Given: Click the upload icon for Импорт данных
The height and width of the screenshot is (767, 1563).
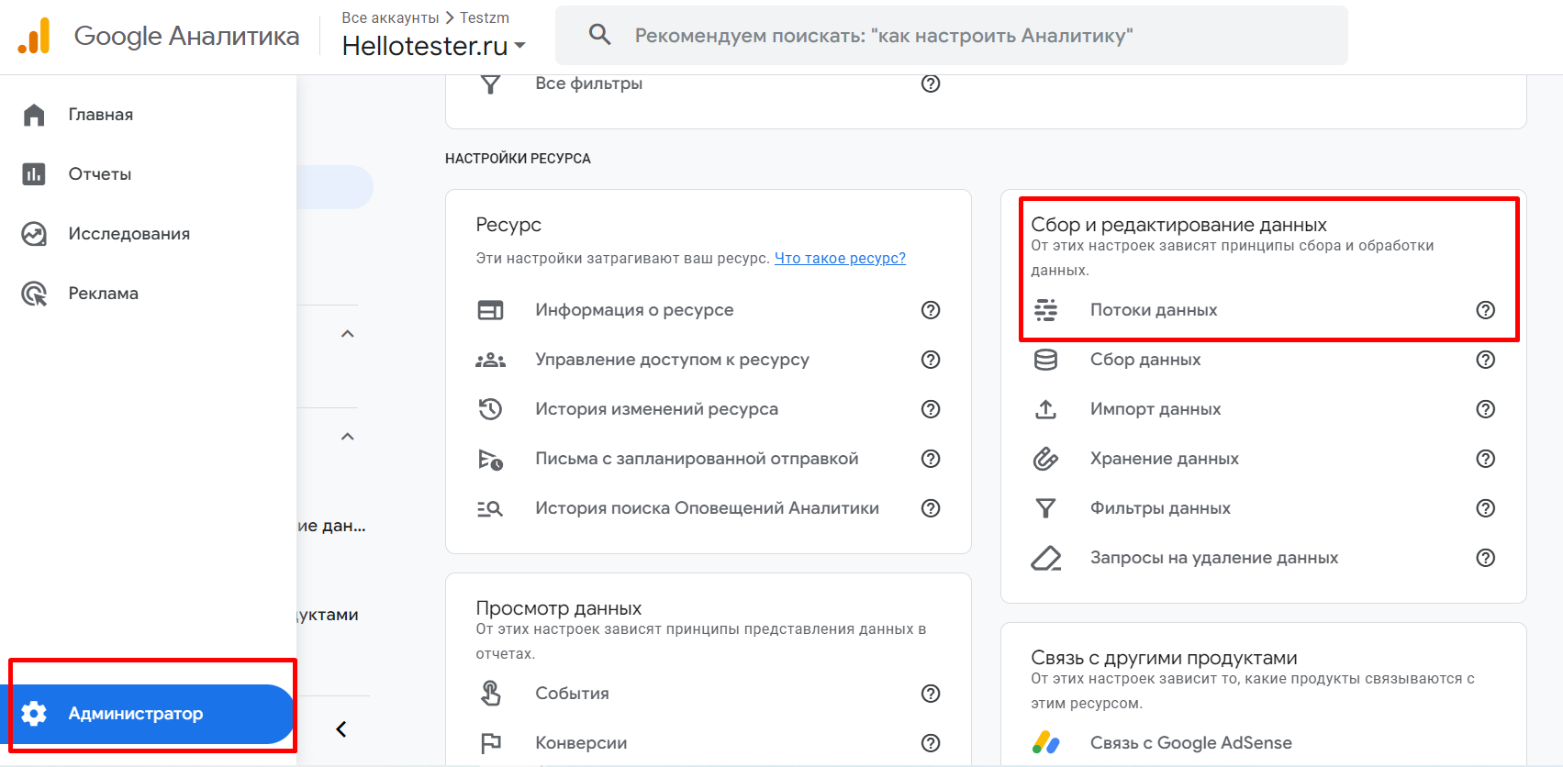Looking at the screenshot, I should [1045, 409].
